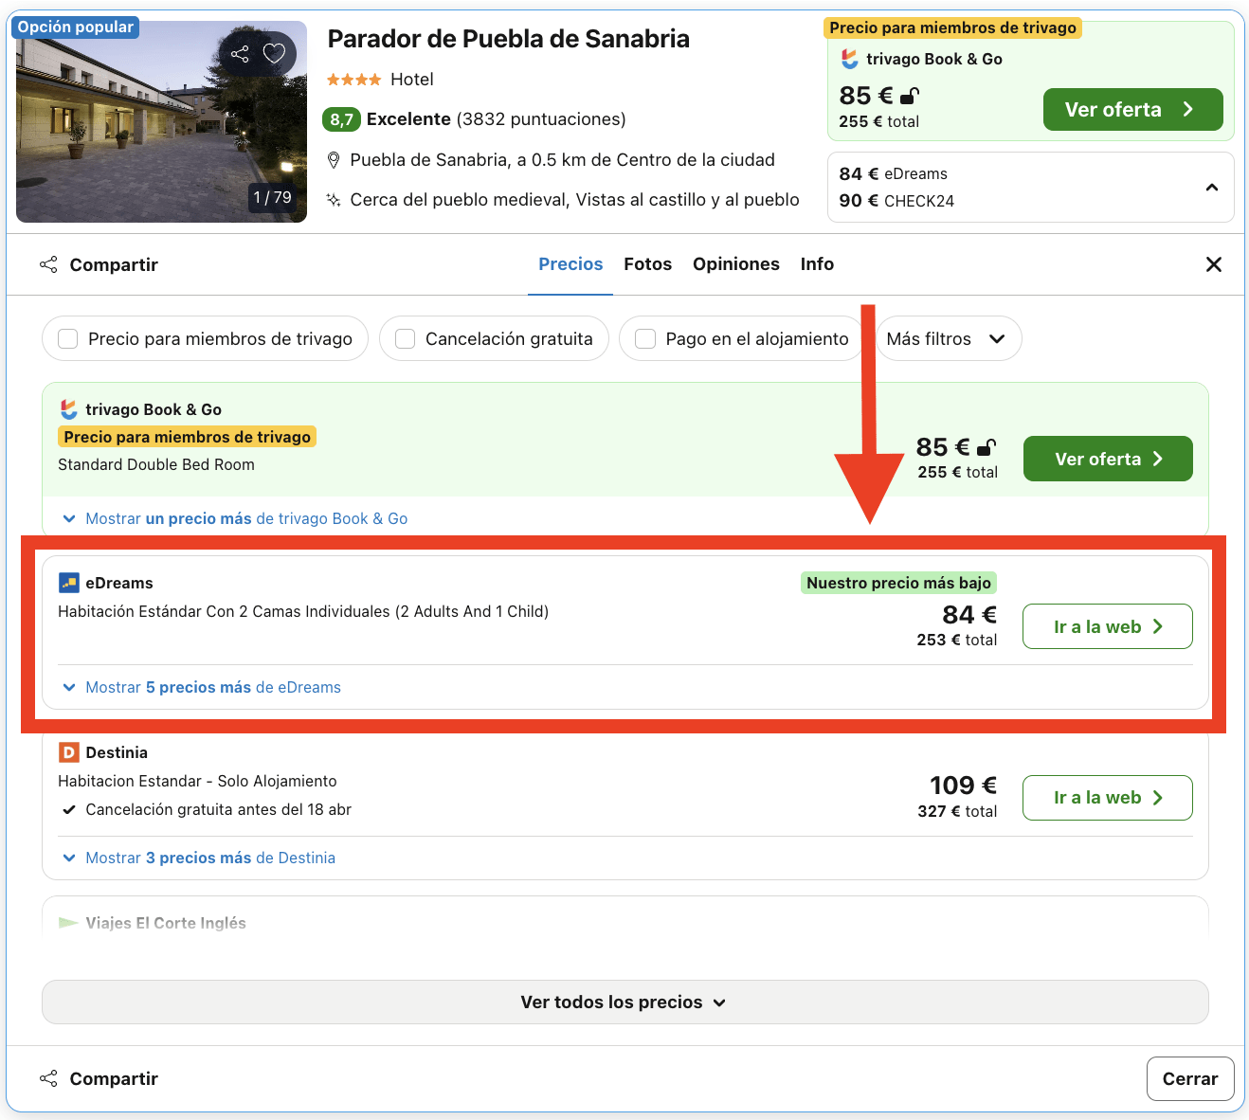The image size is (1249, 1120).
Task: Check the Cancelación gratuita filter
Action: tap(406, 339)
